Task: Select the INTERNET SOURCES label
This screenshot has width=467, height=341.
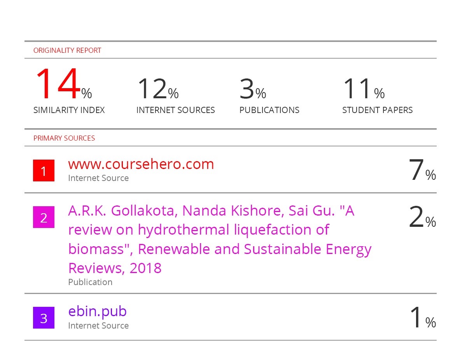Action: [x=175, y=110]
